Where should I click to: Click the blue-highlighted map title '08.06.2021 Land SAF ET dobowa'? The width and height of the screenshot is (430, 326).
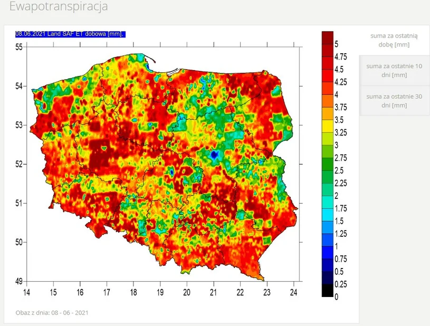coord(70,34)
